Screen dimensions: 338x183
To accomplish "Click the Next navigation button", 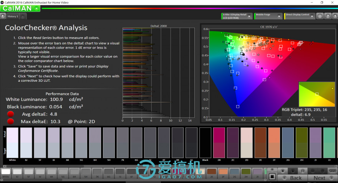I will pyautogui.click(x=319, y=178).
